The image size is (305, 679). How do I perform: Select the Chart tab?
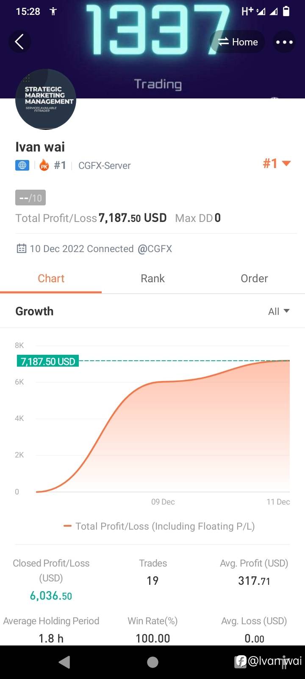[51, 278]
